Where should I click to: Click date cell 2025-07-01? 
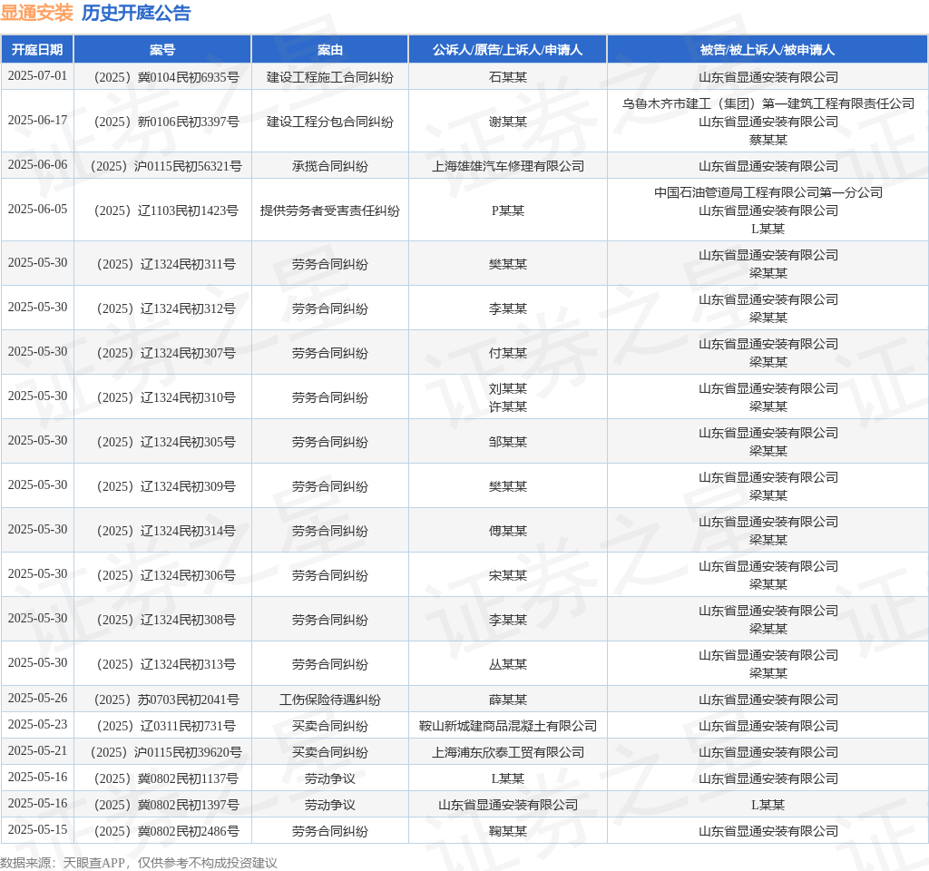click(37, 76)
